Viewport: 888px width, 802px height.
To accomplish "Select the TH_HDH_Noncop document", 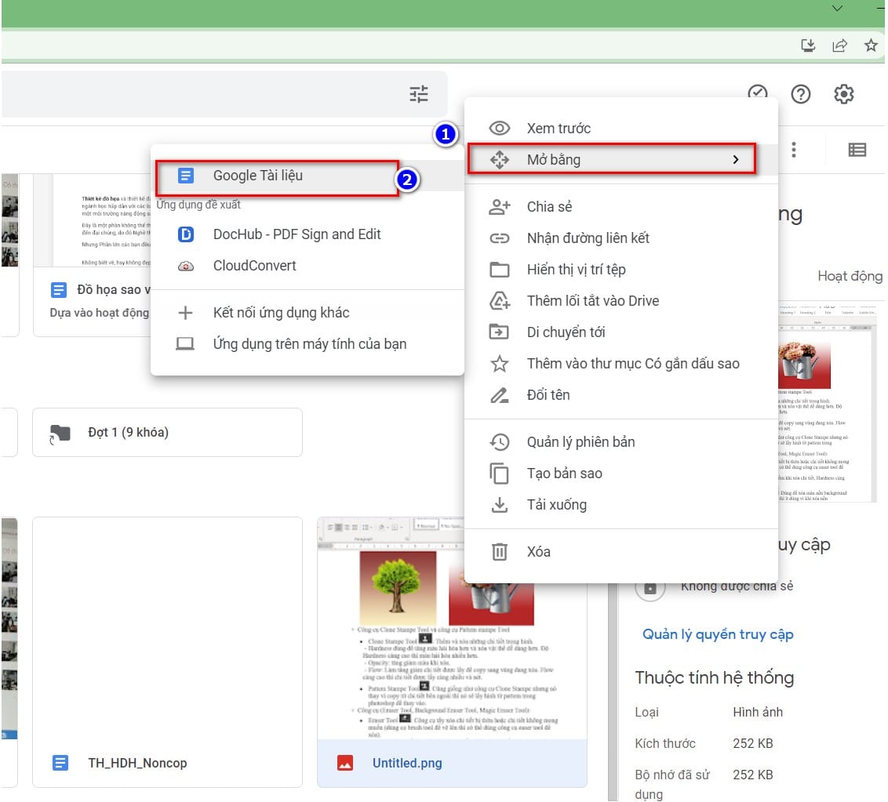I will click(x=168, y=652).
